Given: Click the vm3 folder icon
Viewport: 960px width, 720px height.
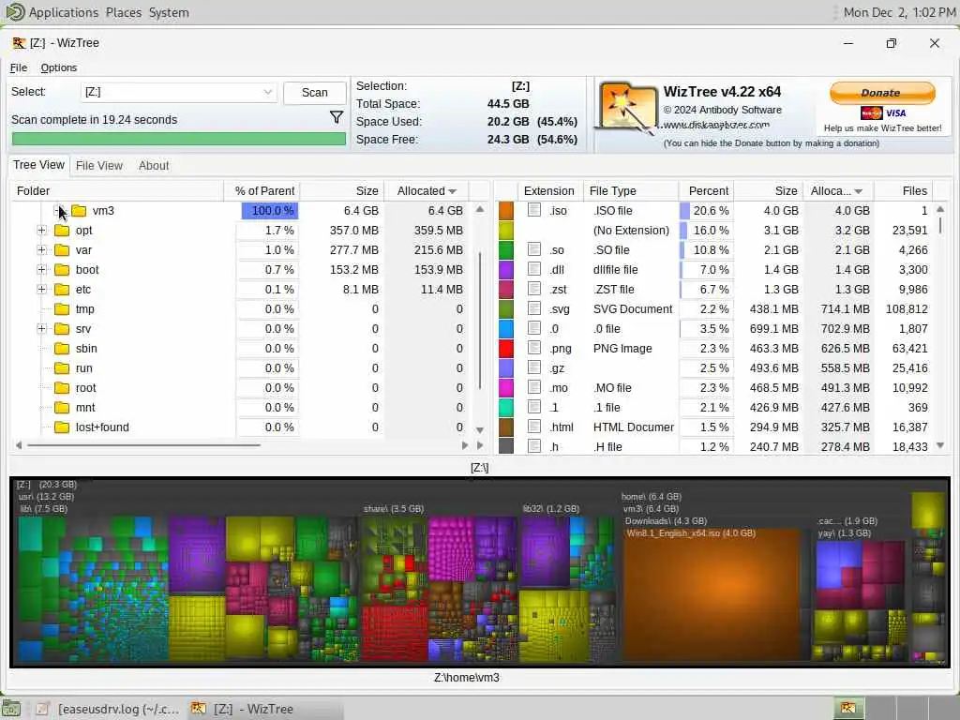Looking at the screenshot, I should [x=79, y=211].
